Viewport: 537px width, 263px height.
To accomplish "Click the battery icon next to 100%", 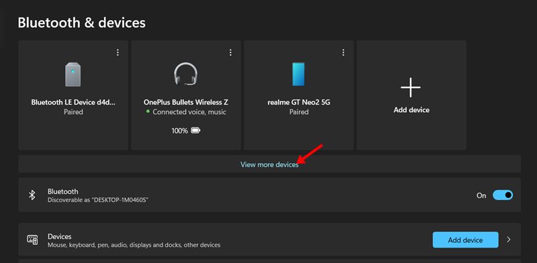I will 195,130.
